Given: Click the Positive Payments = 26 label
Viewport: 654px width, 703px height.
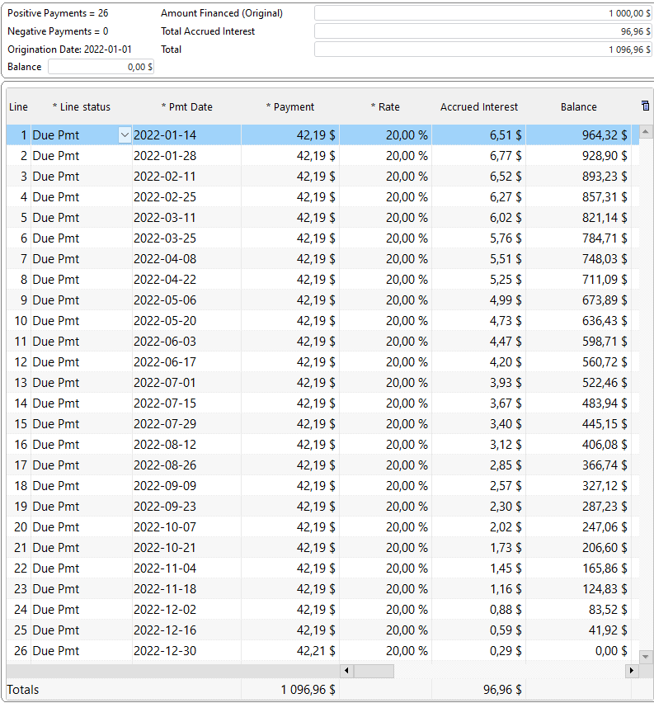Looking at the screenshot, I should [x=58, y=13].
